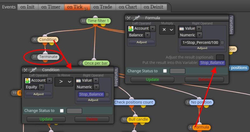Click Adjust under 1+Stop_Percent/100 field
Viewport: 250px width, 132px height.
[x=202, y=48]
